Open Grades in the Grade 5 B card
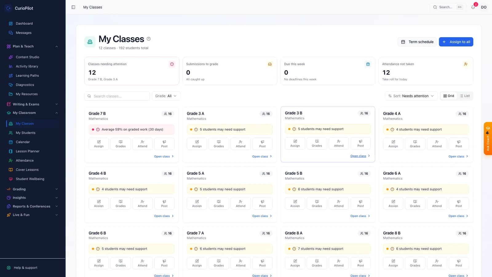Screen dimensions: 492x277 317,203
